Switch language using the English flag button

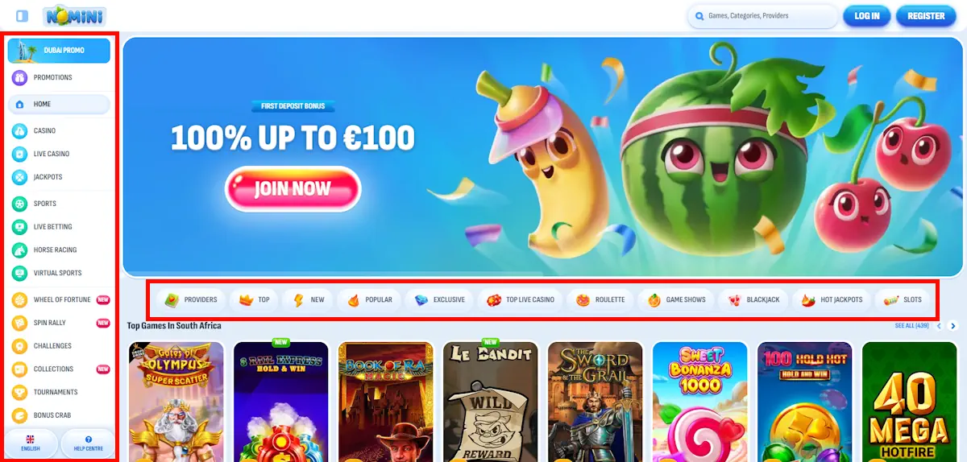[x=31, y=443]
